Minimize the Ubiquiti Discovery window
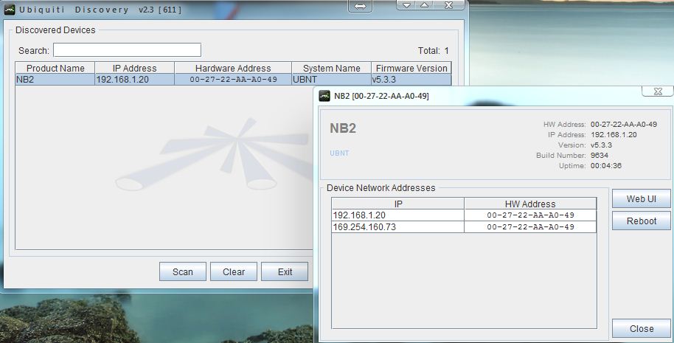 pyautogui.click(x=406, y=4)
